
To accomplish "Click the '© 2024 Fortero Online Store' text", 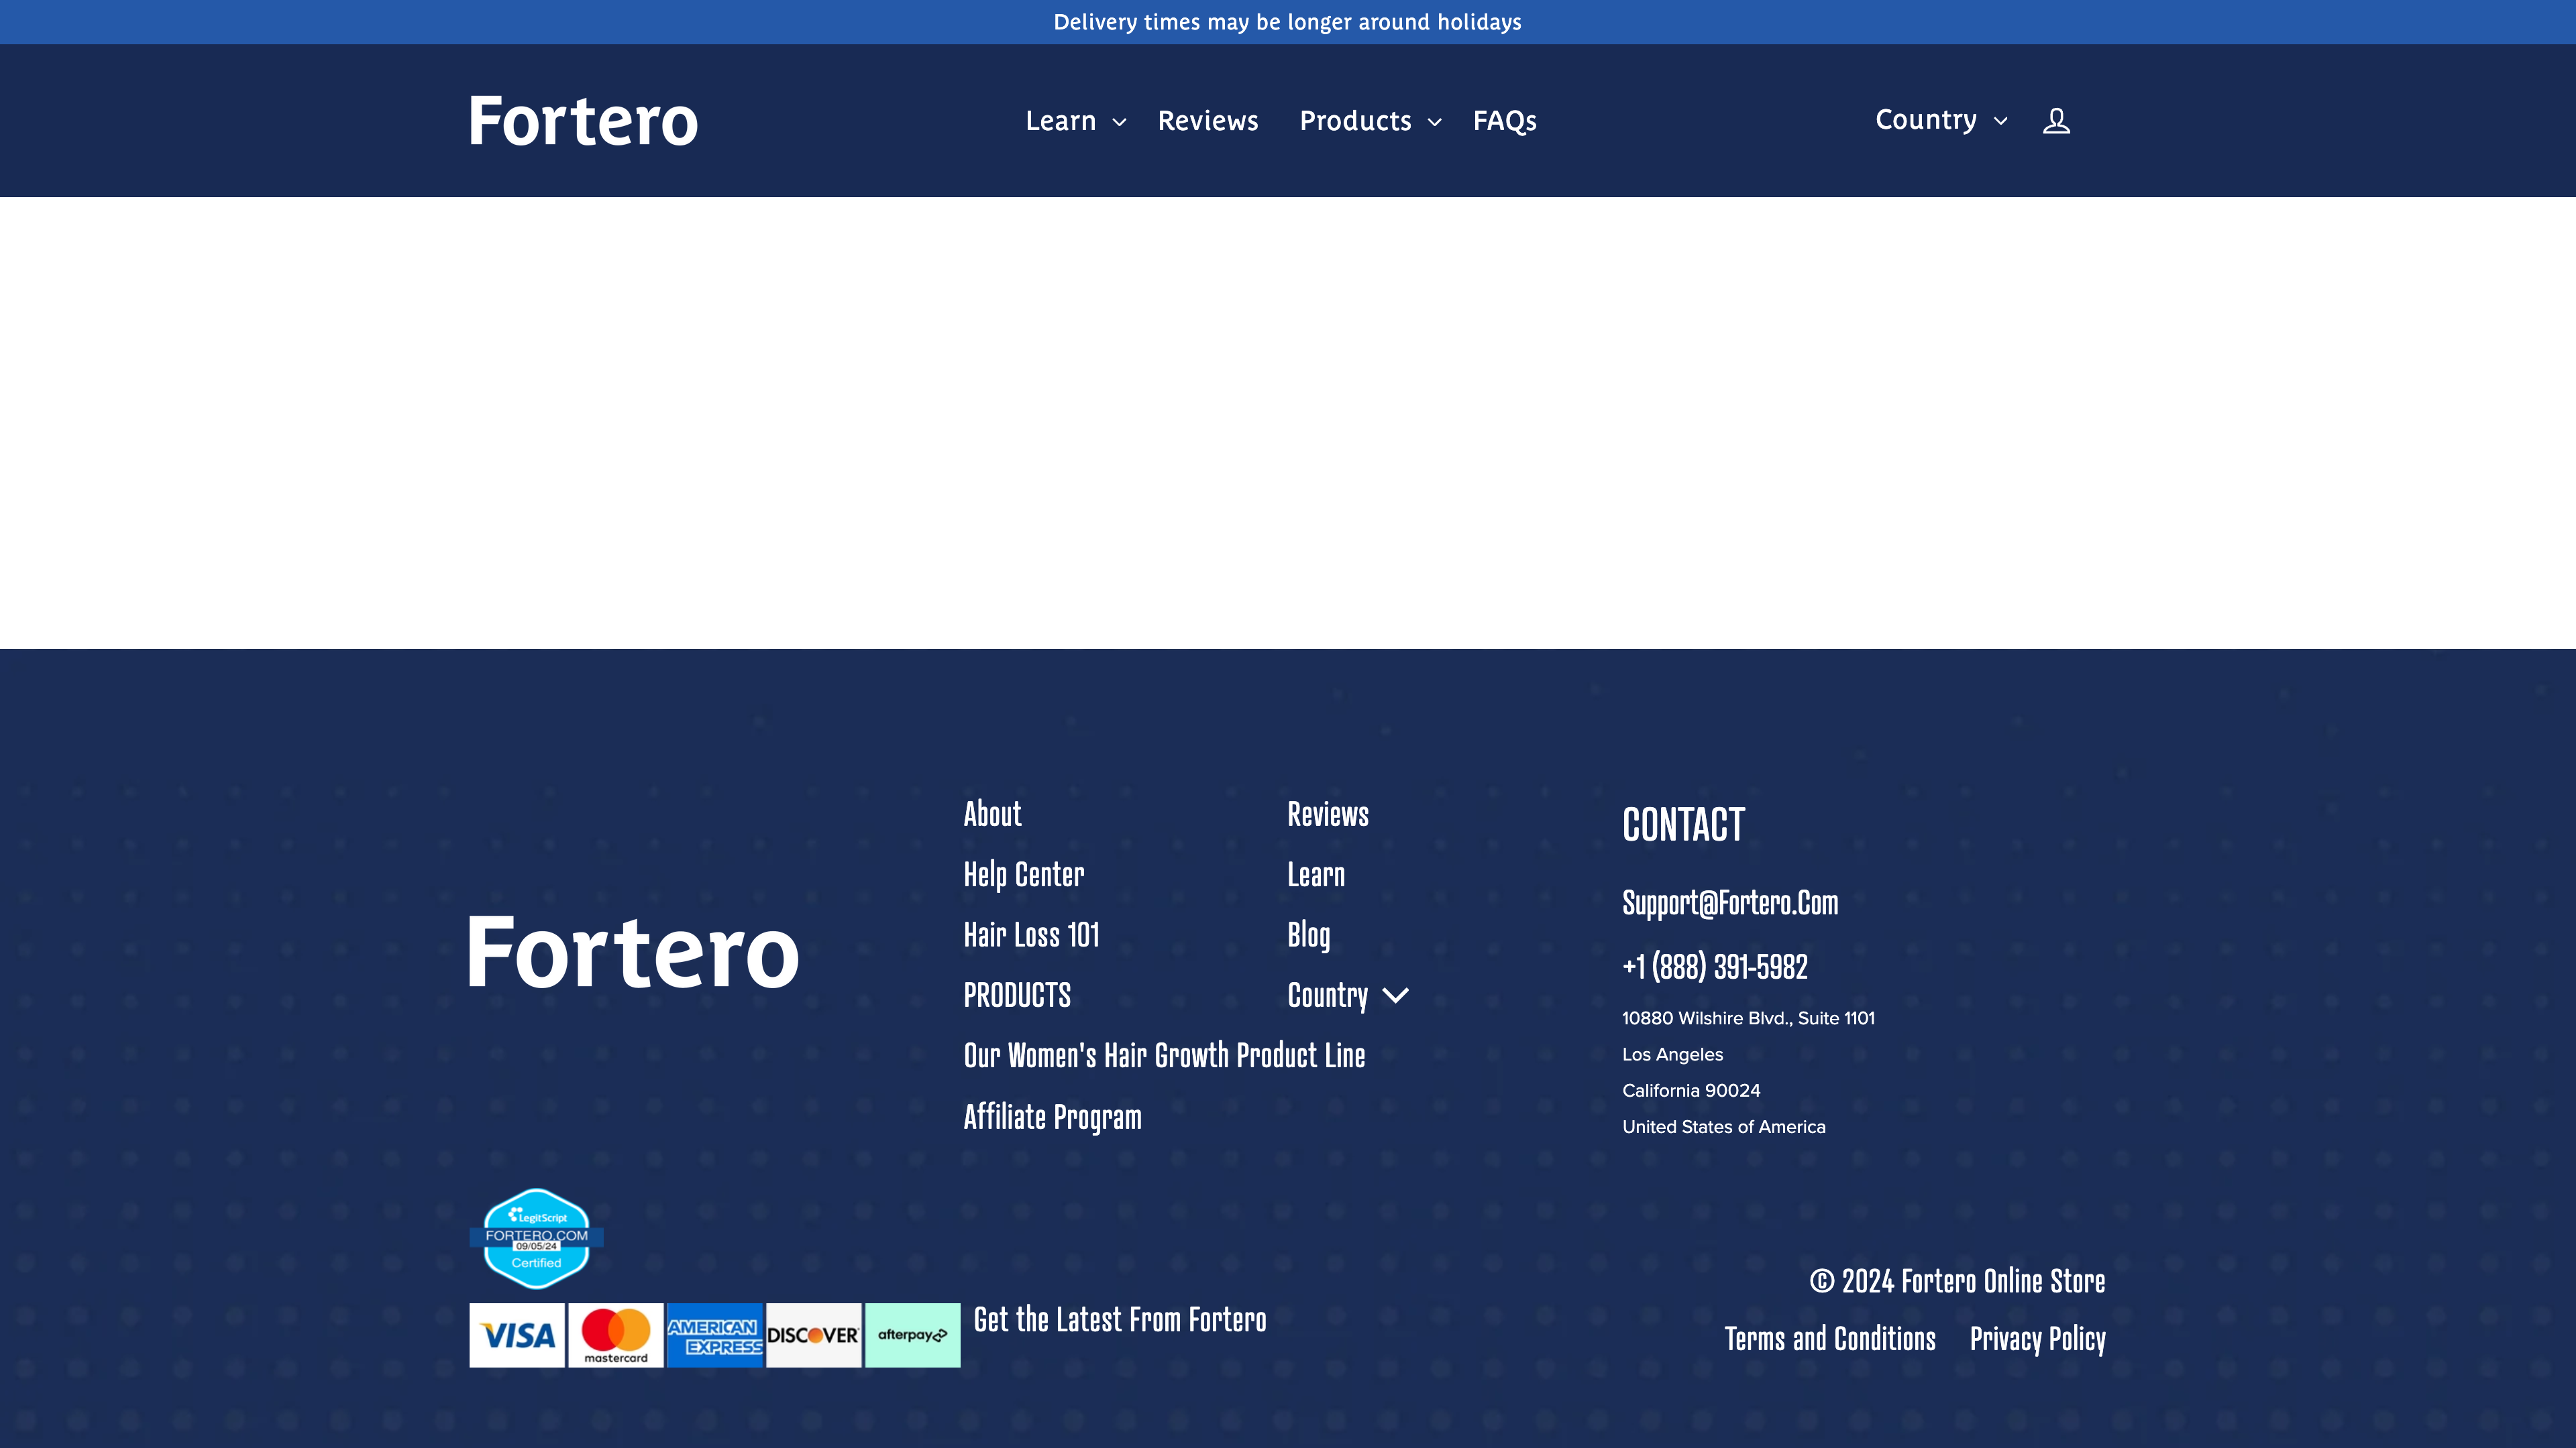I will (x=1957, y=1281).
